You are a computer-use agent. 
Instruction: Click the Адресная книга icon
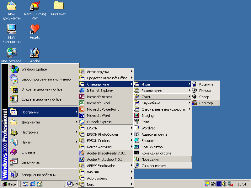pos(136,134)
